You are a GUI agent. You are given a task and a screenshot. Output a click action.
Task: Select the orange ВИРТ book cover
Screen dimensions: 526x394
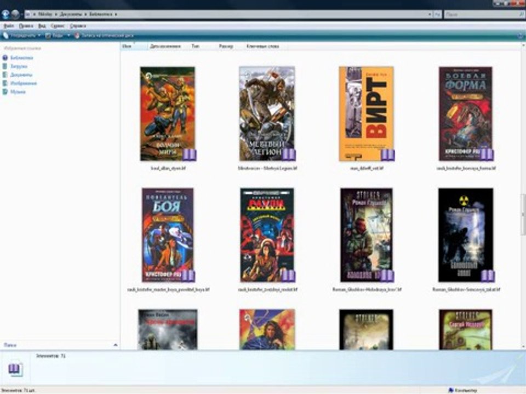tap(367, 114)
